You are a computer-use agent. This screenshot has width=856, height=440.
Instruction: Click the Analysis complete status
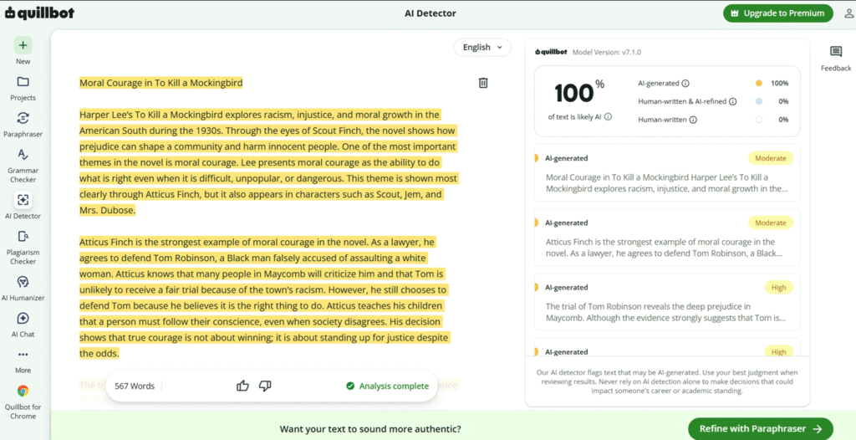(388, 386)
